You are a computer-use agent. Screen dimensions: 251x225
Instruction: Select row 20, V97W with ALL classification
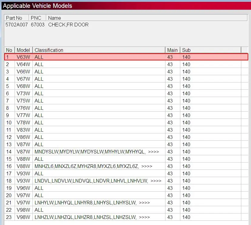click(x=126, y=195)
